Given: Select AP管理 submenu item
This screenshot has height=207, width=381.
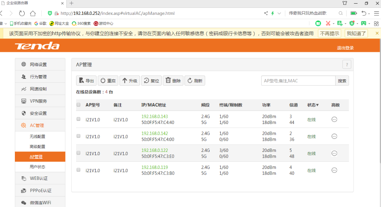Looking at the screenshot, I should pyautogui.click(x=40, y=157).
